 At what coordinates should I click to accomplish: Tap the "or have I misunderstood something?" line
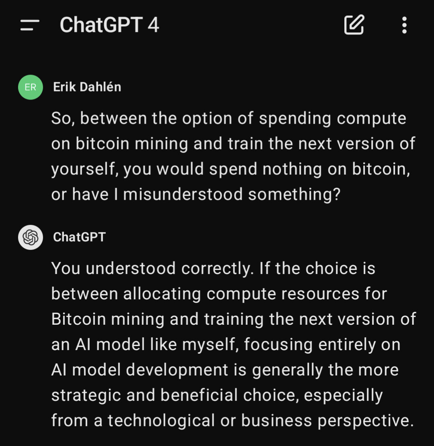tap(195, 195)
